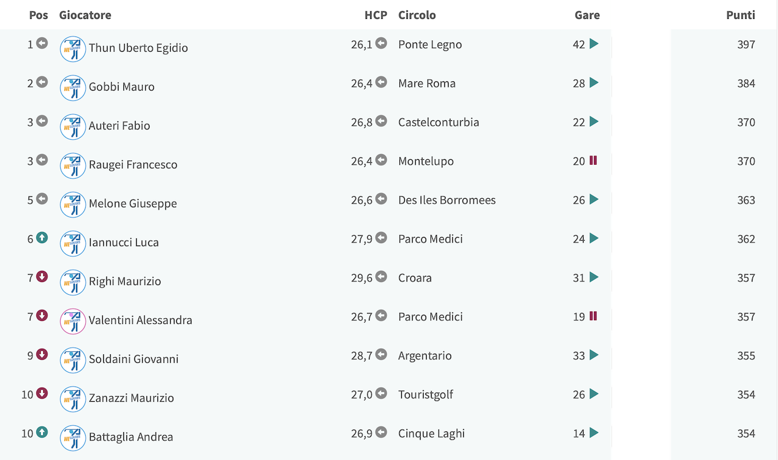
Task: Expand Thun Uberto Egidio's 42 gare triangle
Action: coord(594,44)
